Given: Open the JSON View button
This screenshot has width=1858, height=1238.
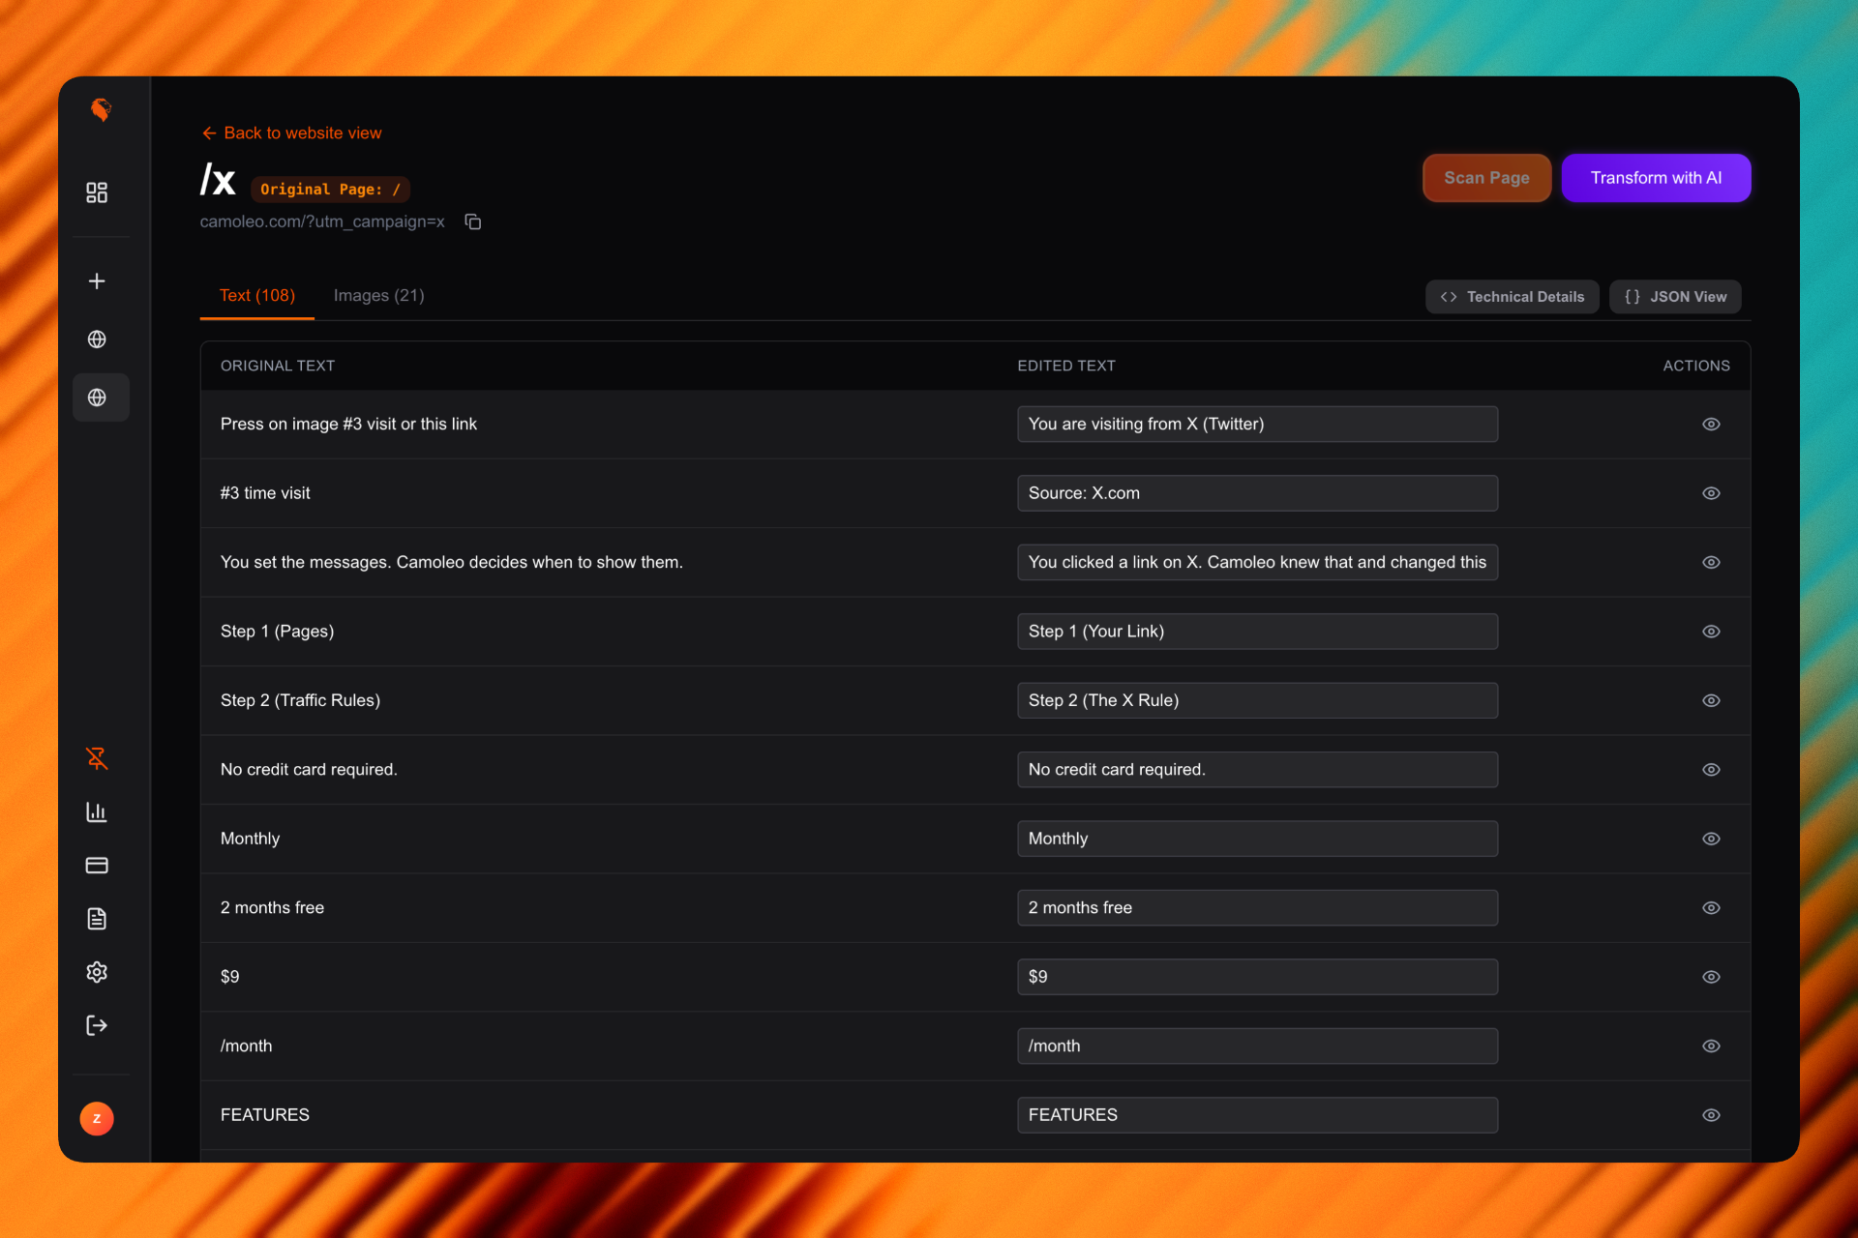Looking at the screenshot, I should coord(1675,297).
